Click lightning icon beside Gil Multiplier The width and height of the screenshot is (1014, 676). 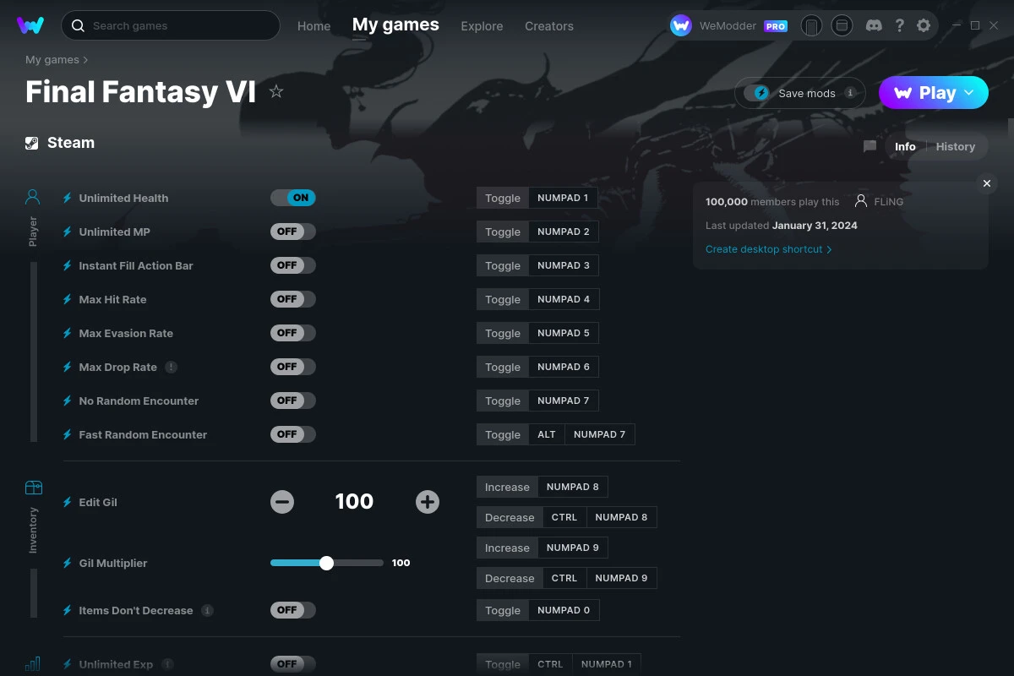click(x=68, y=563)
